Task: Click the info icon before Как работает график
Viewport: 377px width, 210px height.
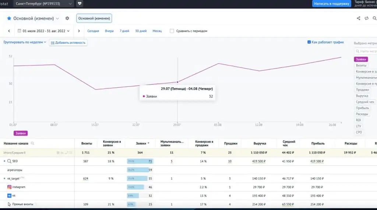Action: point(309,42)
